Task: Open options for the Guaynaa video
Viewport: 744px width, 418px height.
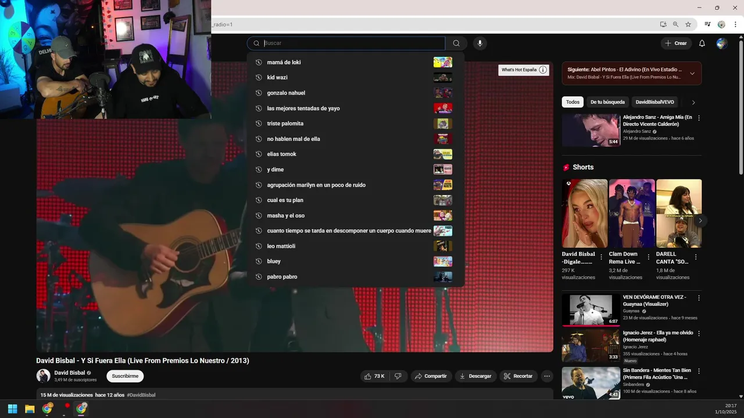Action: coord(699,298)
